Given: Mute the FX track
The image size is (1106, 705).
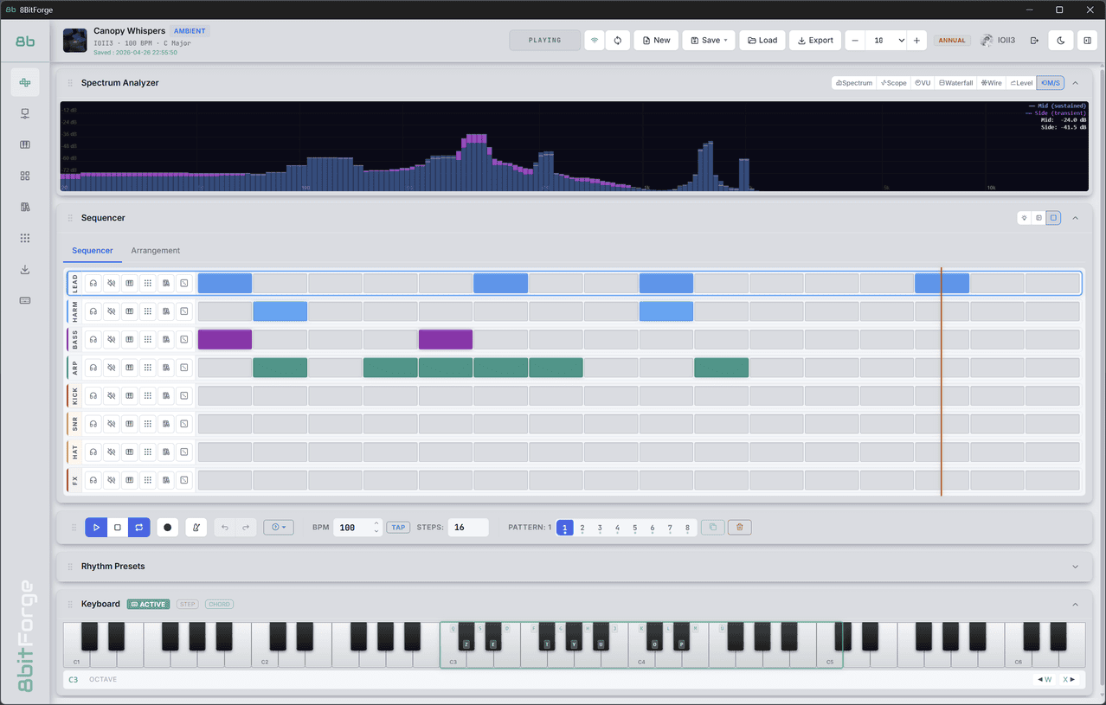Looking at the screenshot, I should [112, 480].
